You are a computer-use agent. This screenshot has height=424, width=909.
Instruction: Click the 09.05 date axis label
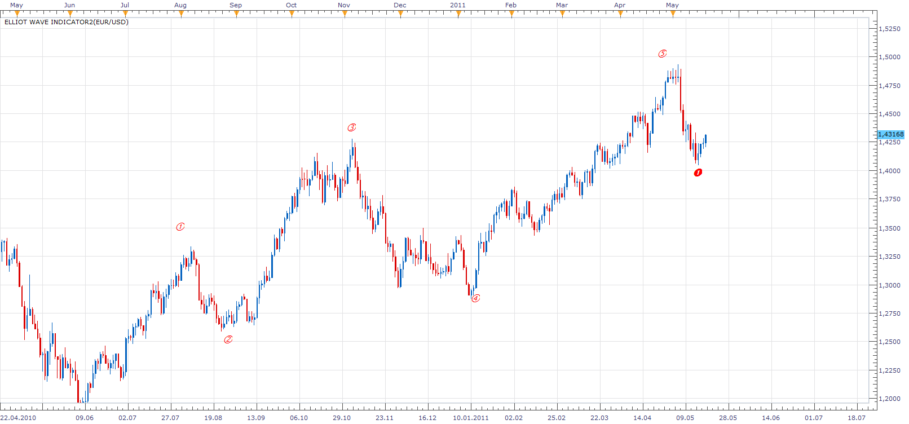pos(685,418)
